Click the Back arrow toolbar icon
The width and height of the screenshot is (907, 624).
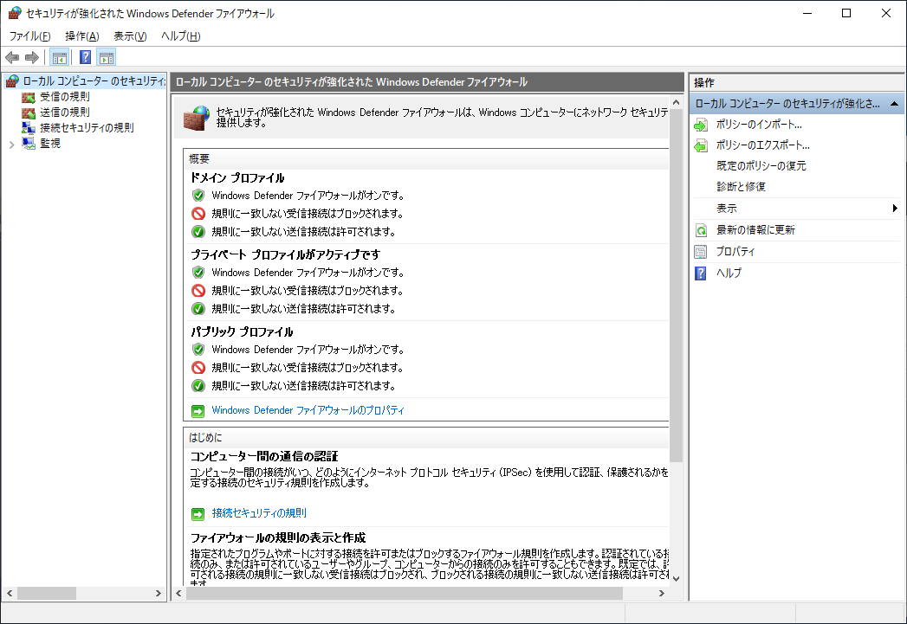[x=12, y=57]
